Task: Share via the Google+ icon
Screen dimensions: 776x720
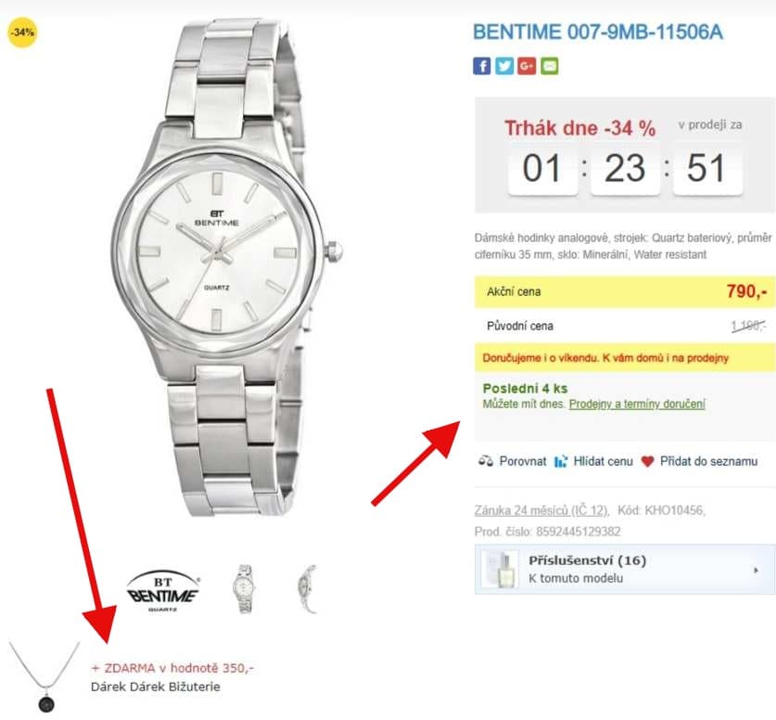Action: (528, 66)
